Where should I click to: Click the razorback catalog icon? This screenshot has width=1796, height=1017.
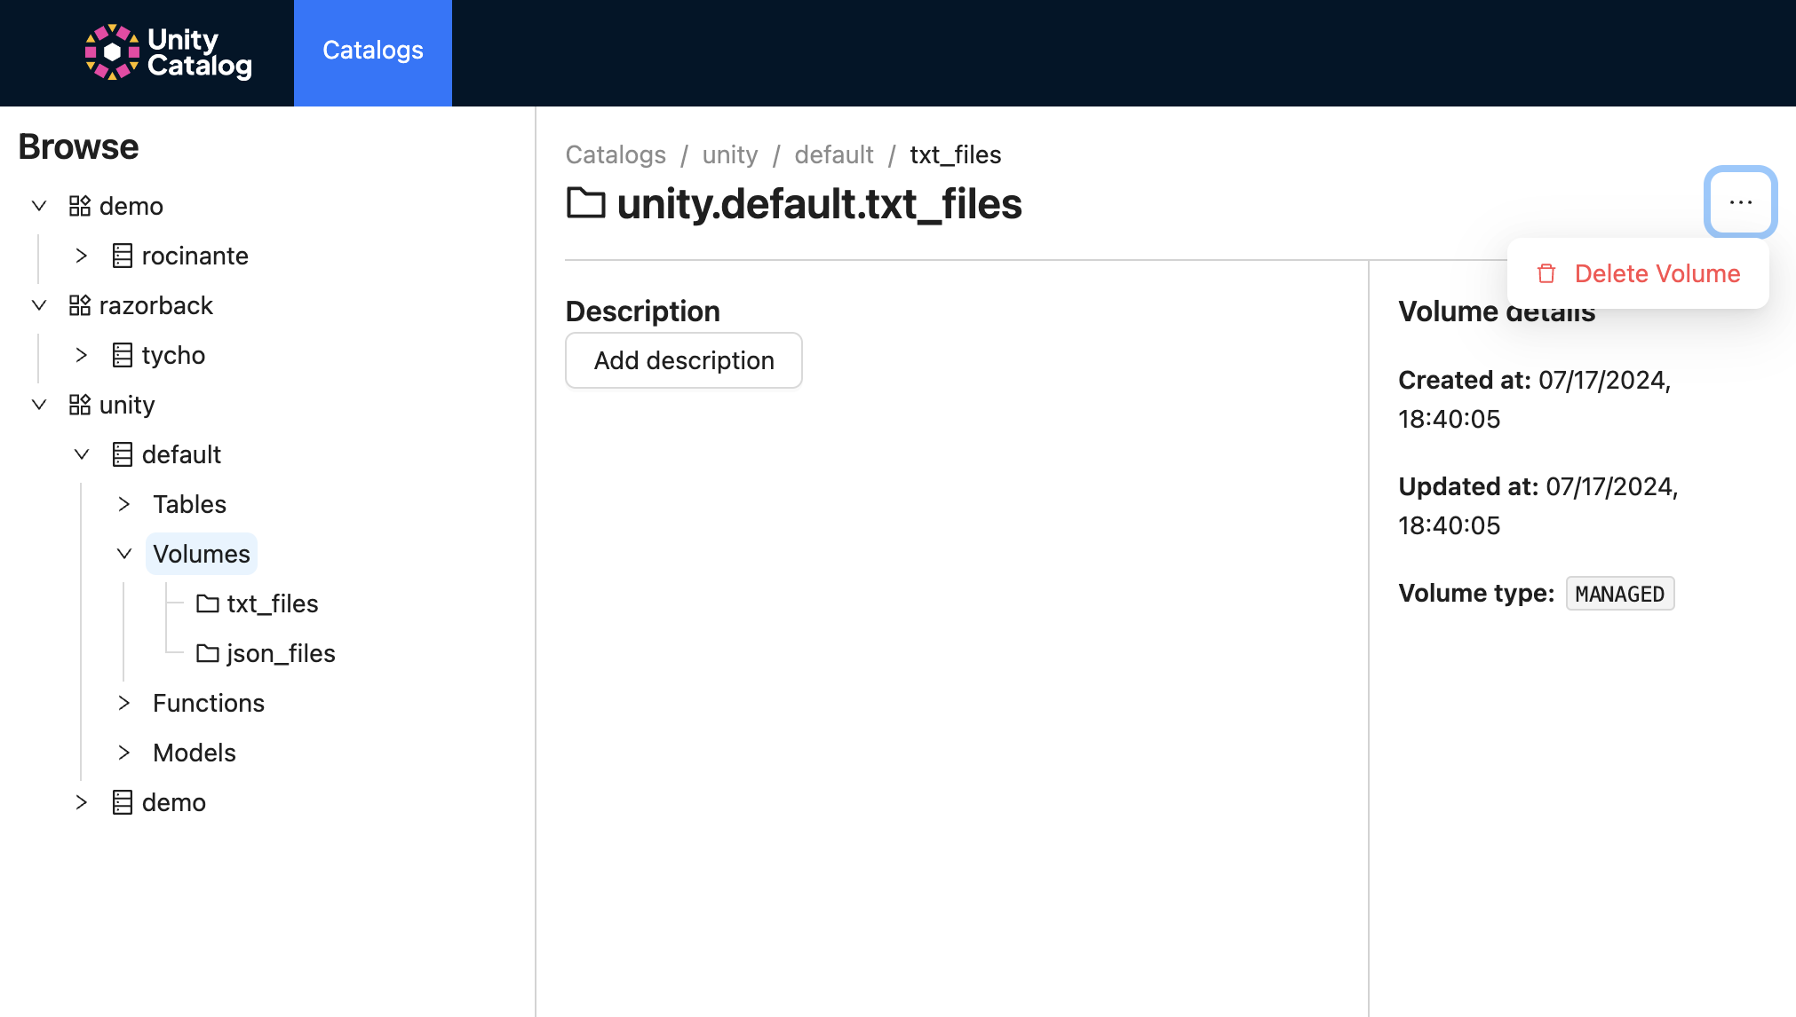point(80,305)
